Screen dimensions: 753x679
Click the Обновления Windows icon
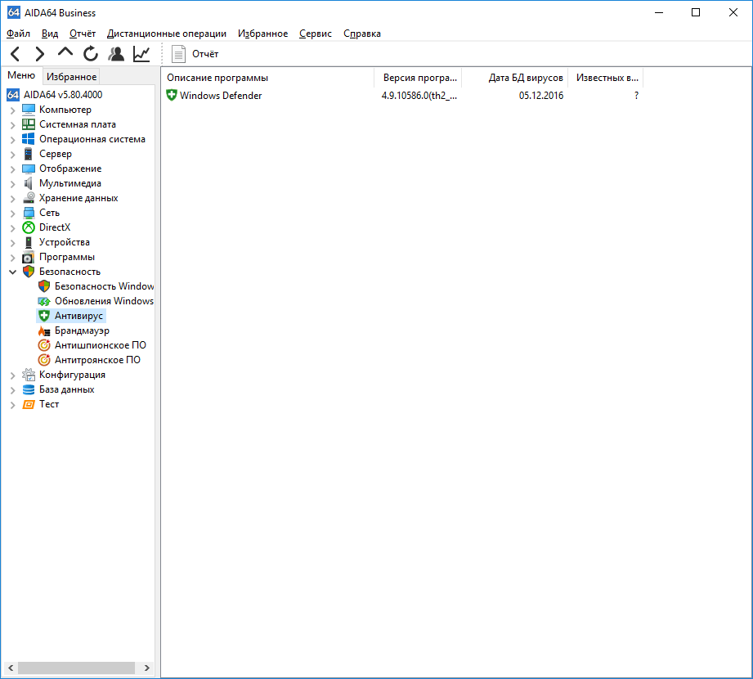pos(44,301)
